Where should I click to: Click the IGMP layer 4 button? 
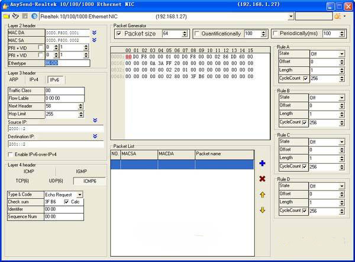81,172
